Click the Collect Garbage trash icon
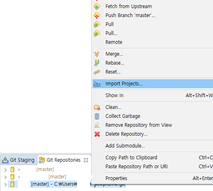Image resolution: width=213 pixels, height=191 pixels. 97,116
